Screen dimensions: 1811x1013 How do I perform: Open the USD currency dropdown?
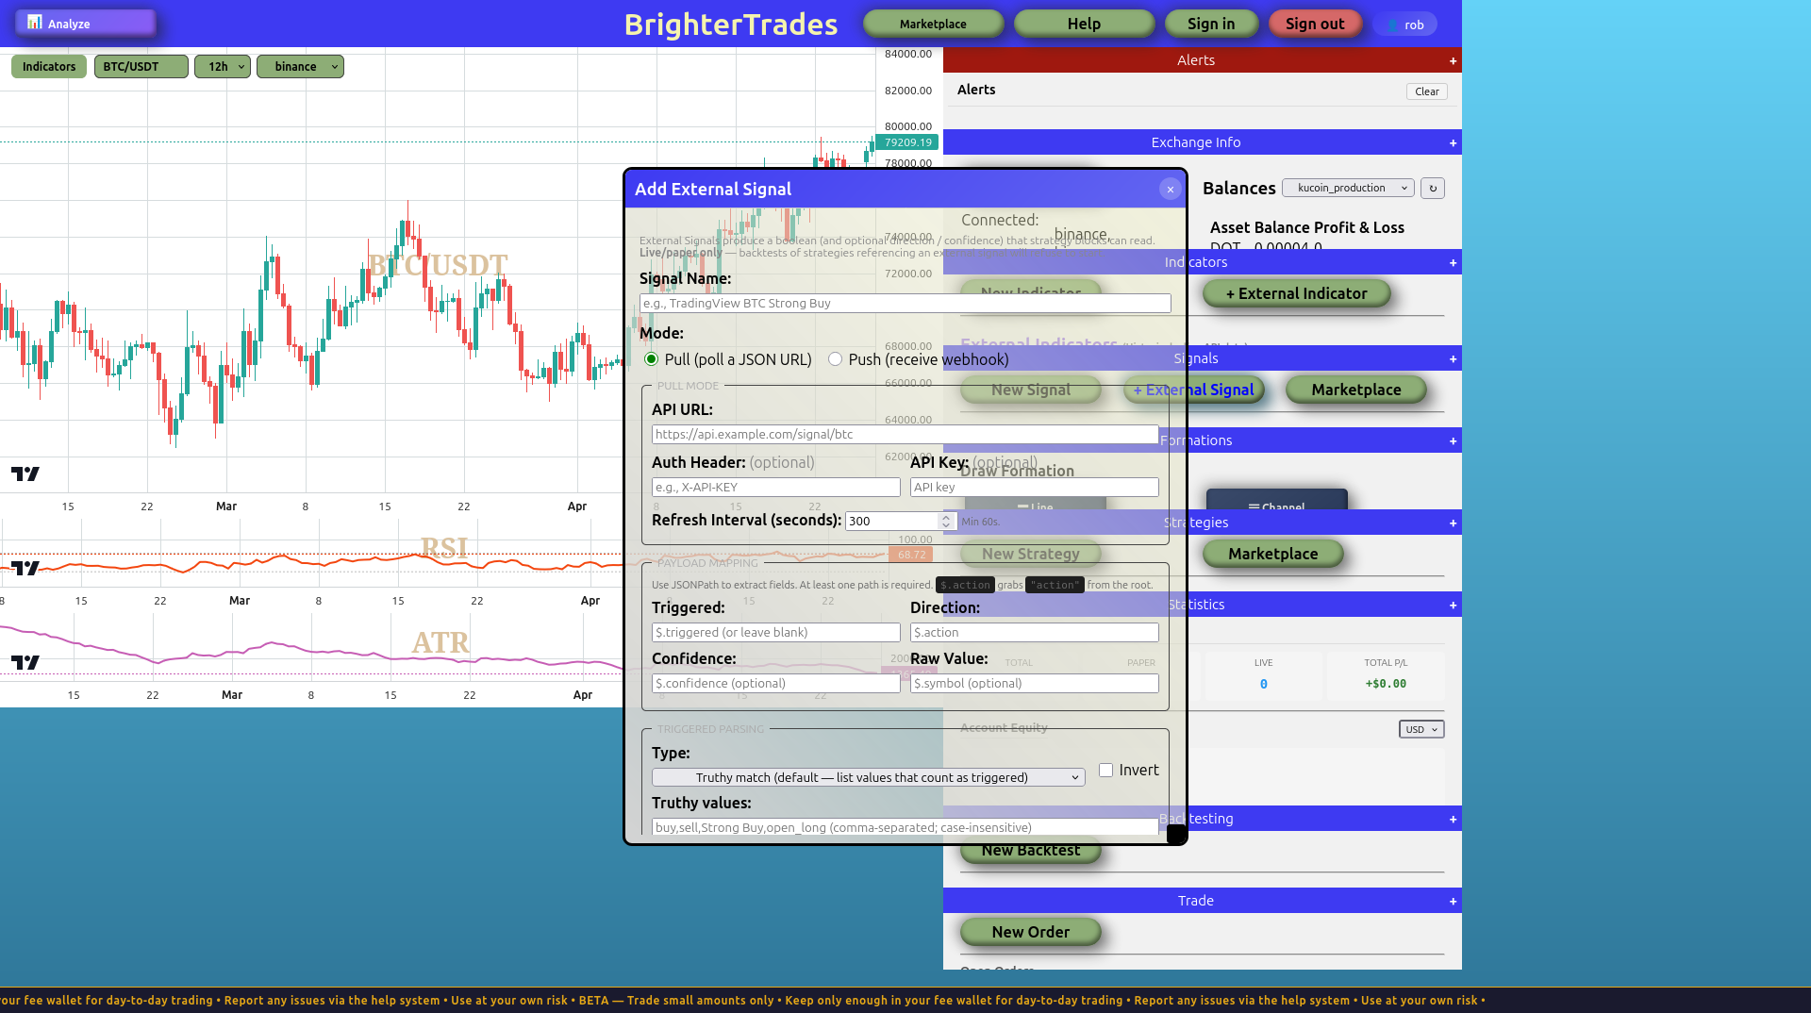1421,729
